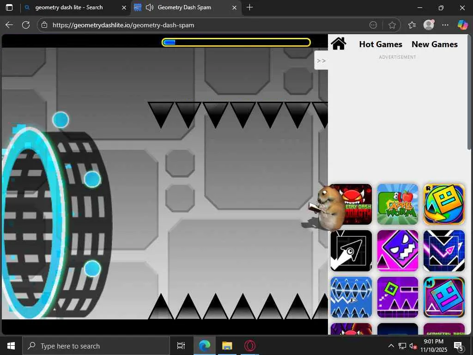473x355 pixels.
Task: Switch to Geometry Dash Spam tab
Action: tap(184, 7)
